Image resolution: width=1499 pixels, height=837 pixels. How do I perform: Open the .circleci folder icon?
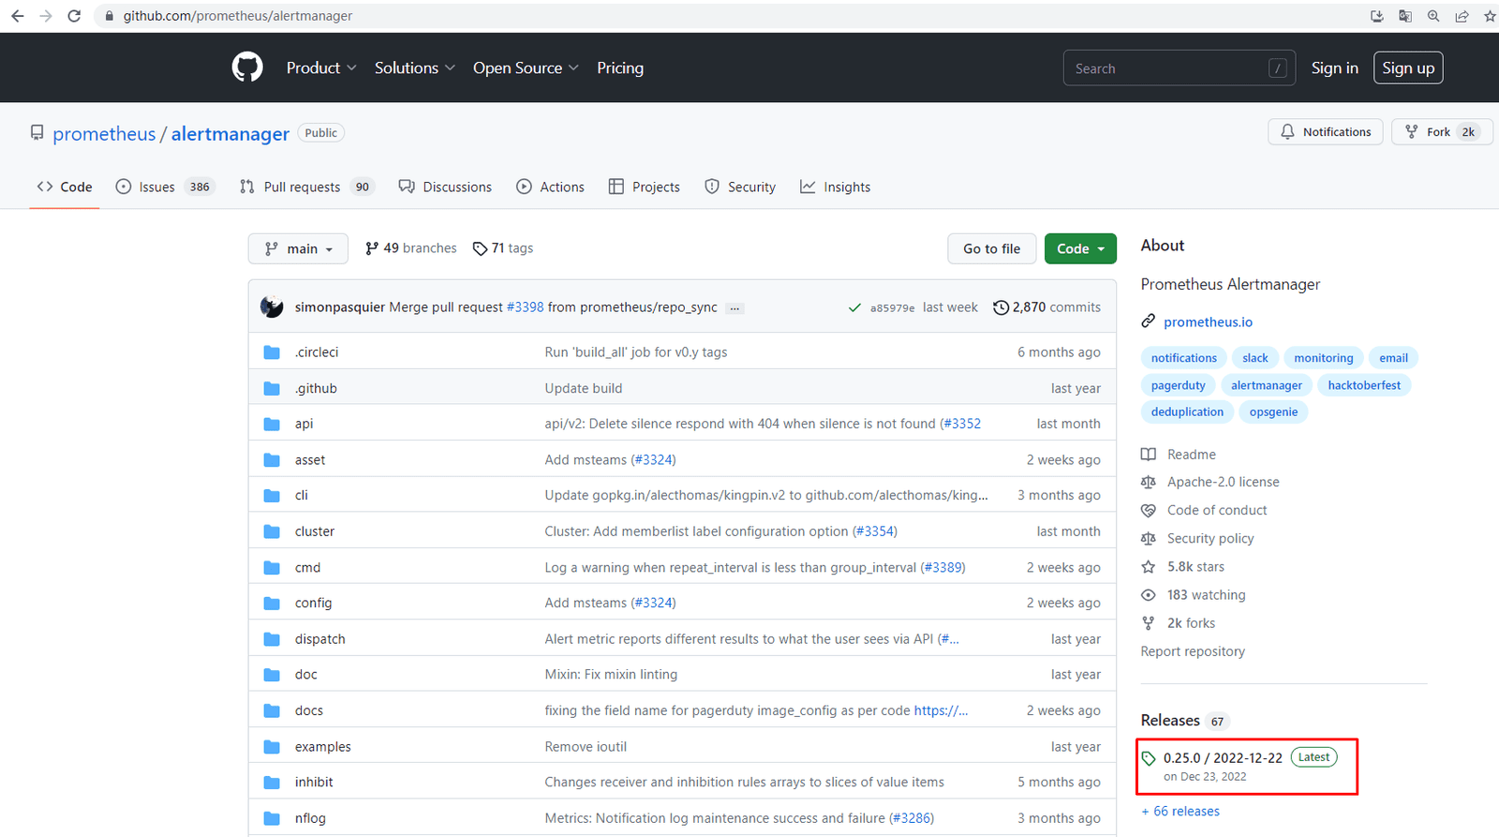(x=272, y=352)
